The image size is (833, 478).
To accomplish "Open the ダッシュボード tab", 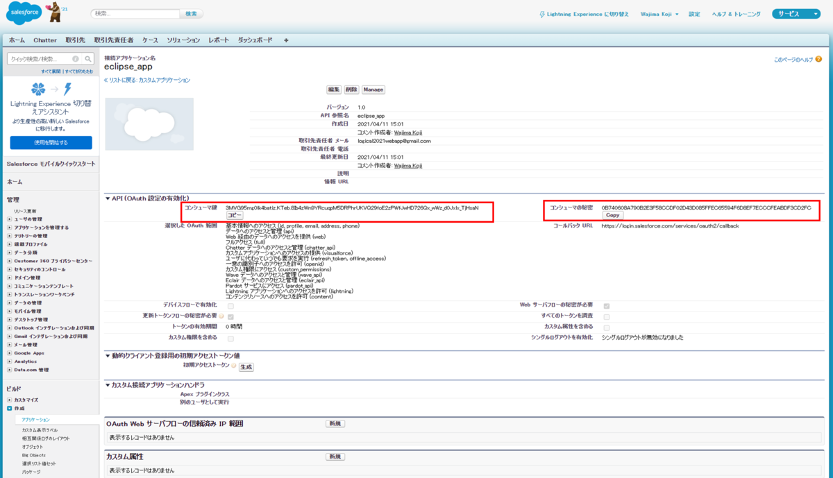I will point(255,40).
